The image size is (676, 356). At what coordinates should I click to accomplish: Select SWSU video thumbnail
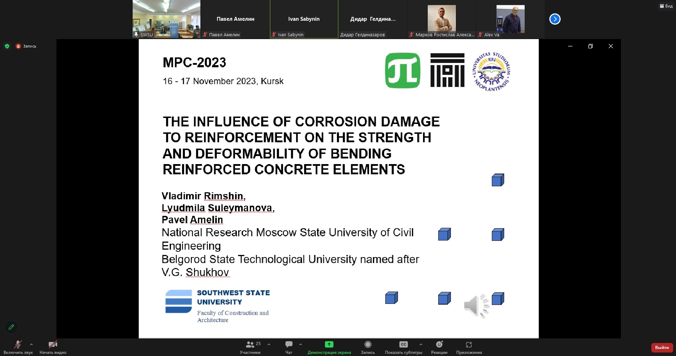[x=167, y=19]
